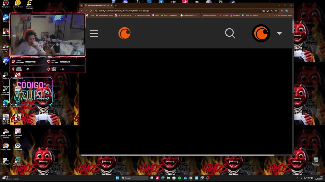This screenshot has width=325, height=182.
Task: Open Paragnosia desktop shortcut
Action: click(6, 4)
